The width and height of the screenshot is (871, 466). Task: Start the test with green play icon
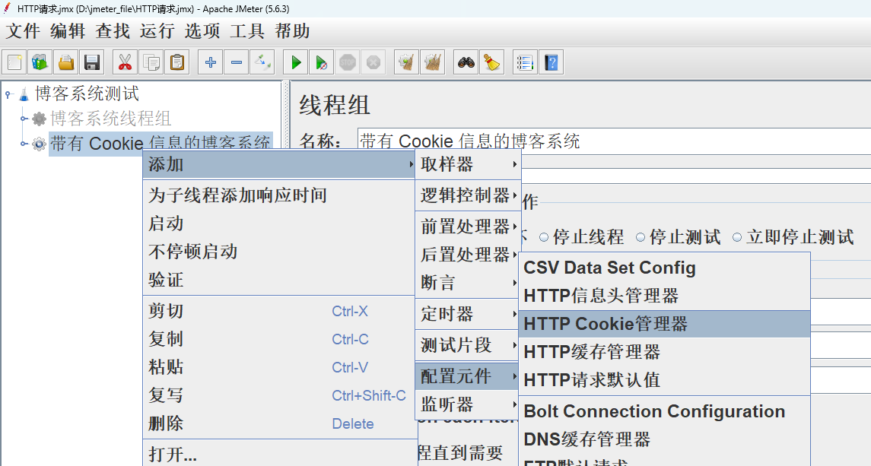coord(295,62)
